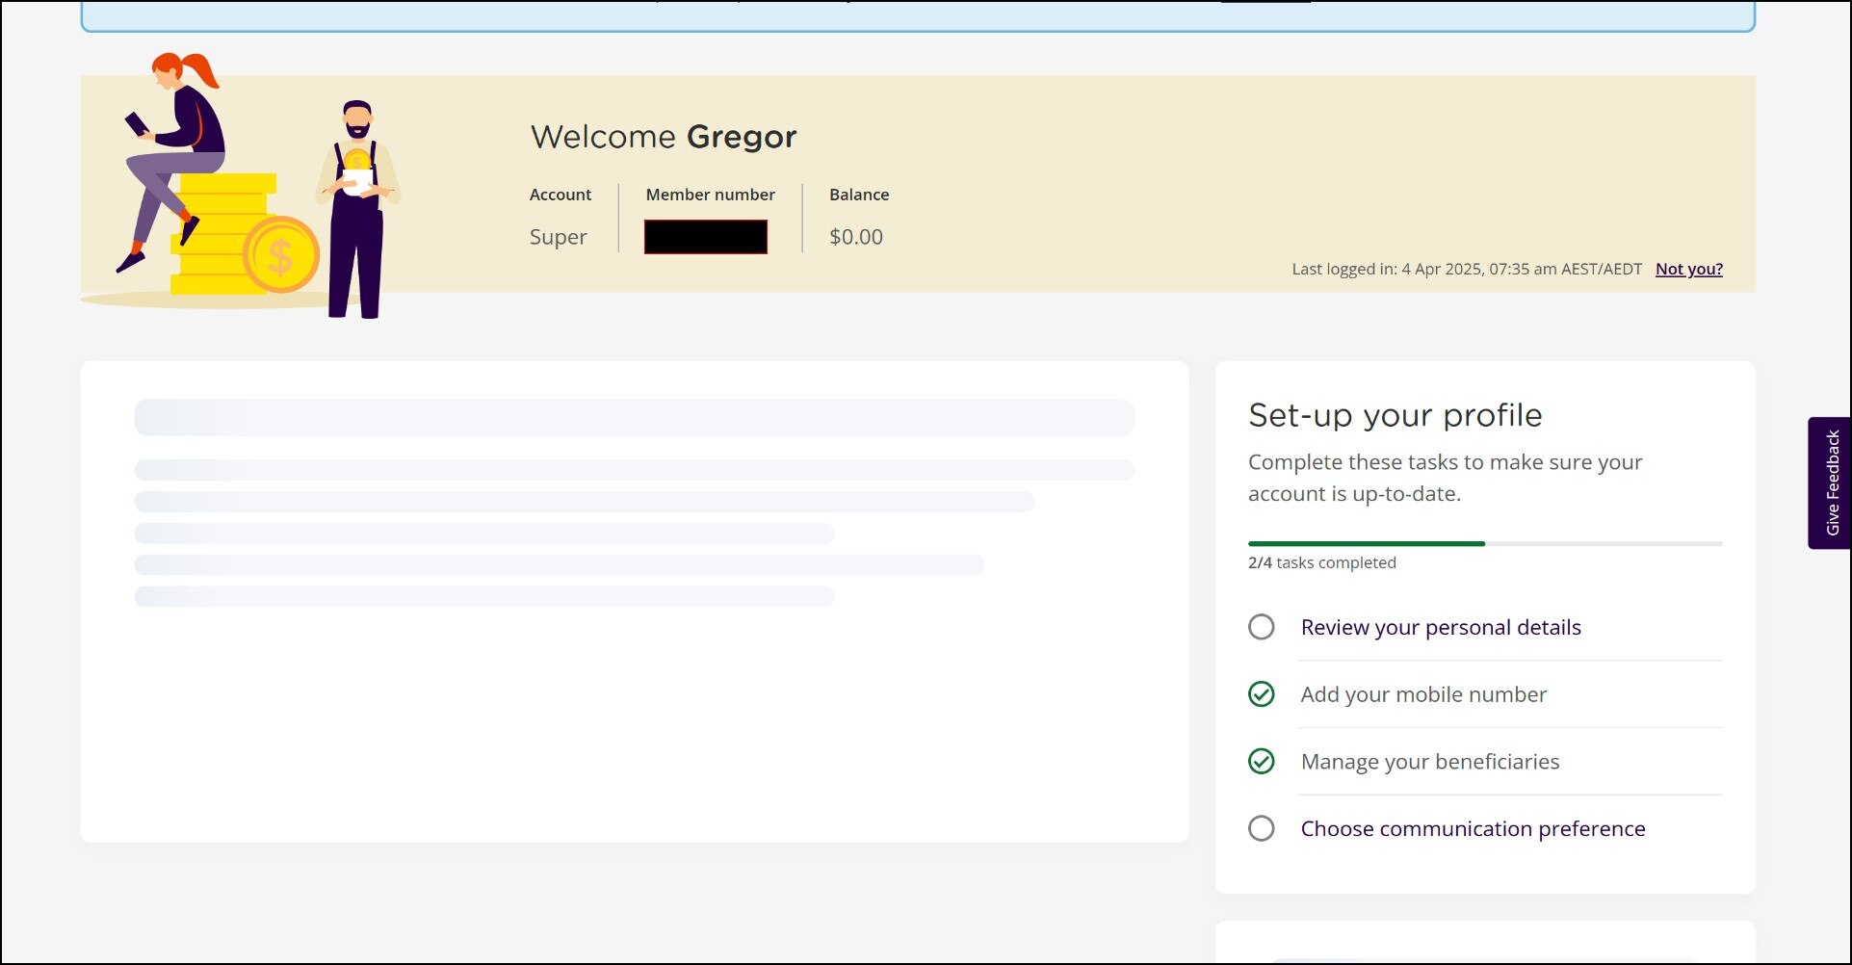Click the redacted member number box
1852x965 pixels.
(705, 237)
